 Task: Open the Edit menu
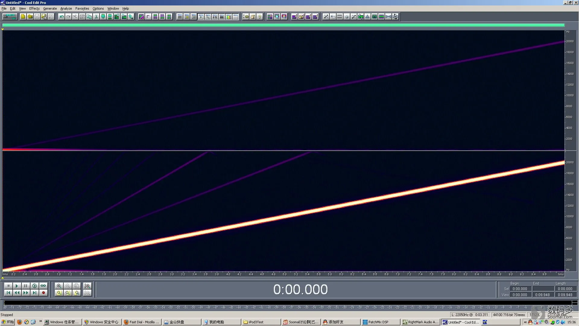click(x=13, y=8)
